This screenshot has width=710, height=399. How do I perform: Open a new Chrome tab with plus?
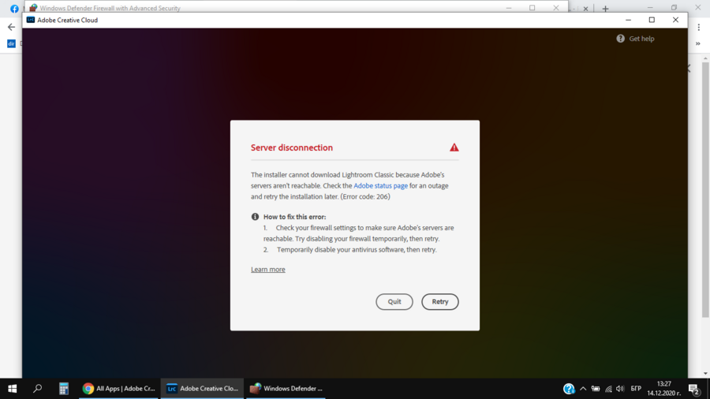tap(605, 9)
